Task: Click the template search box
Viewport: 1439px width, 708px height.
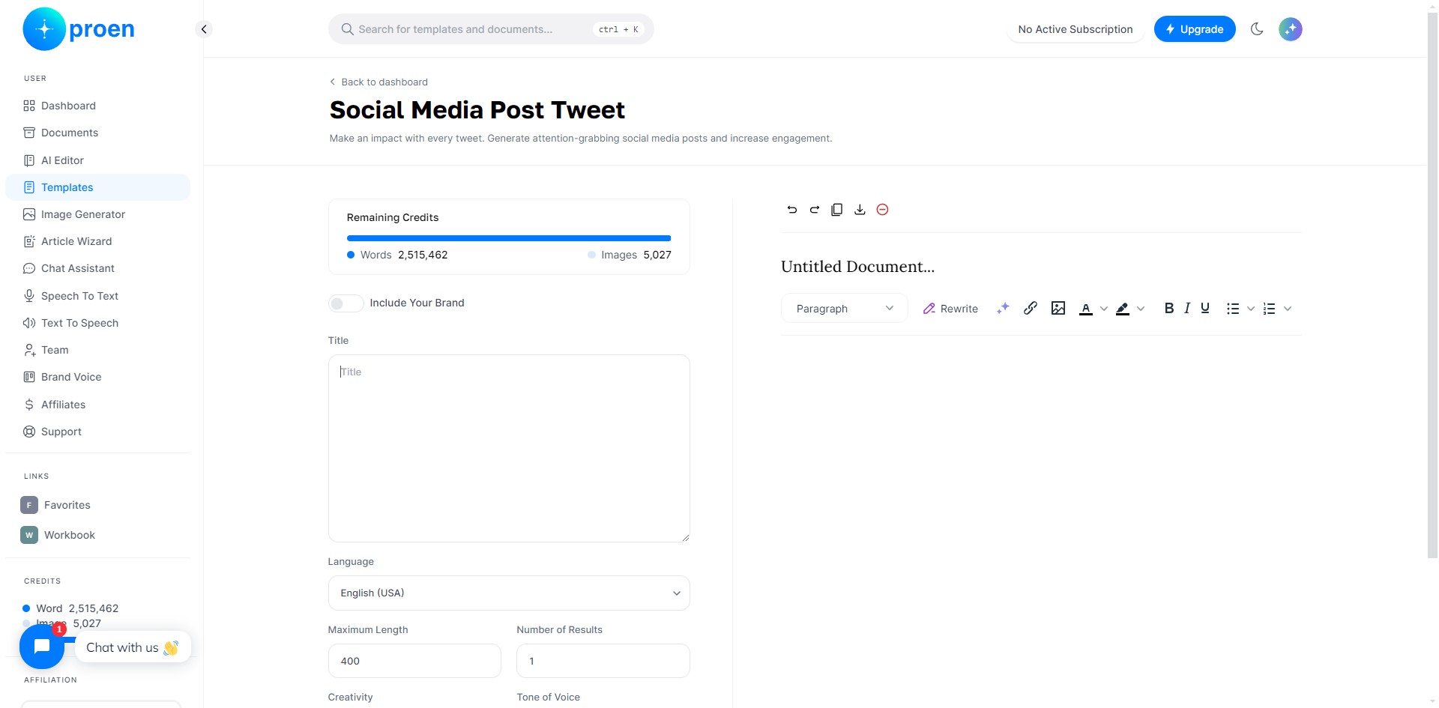Action: click(491, 29)
